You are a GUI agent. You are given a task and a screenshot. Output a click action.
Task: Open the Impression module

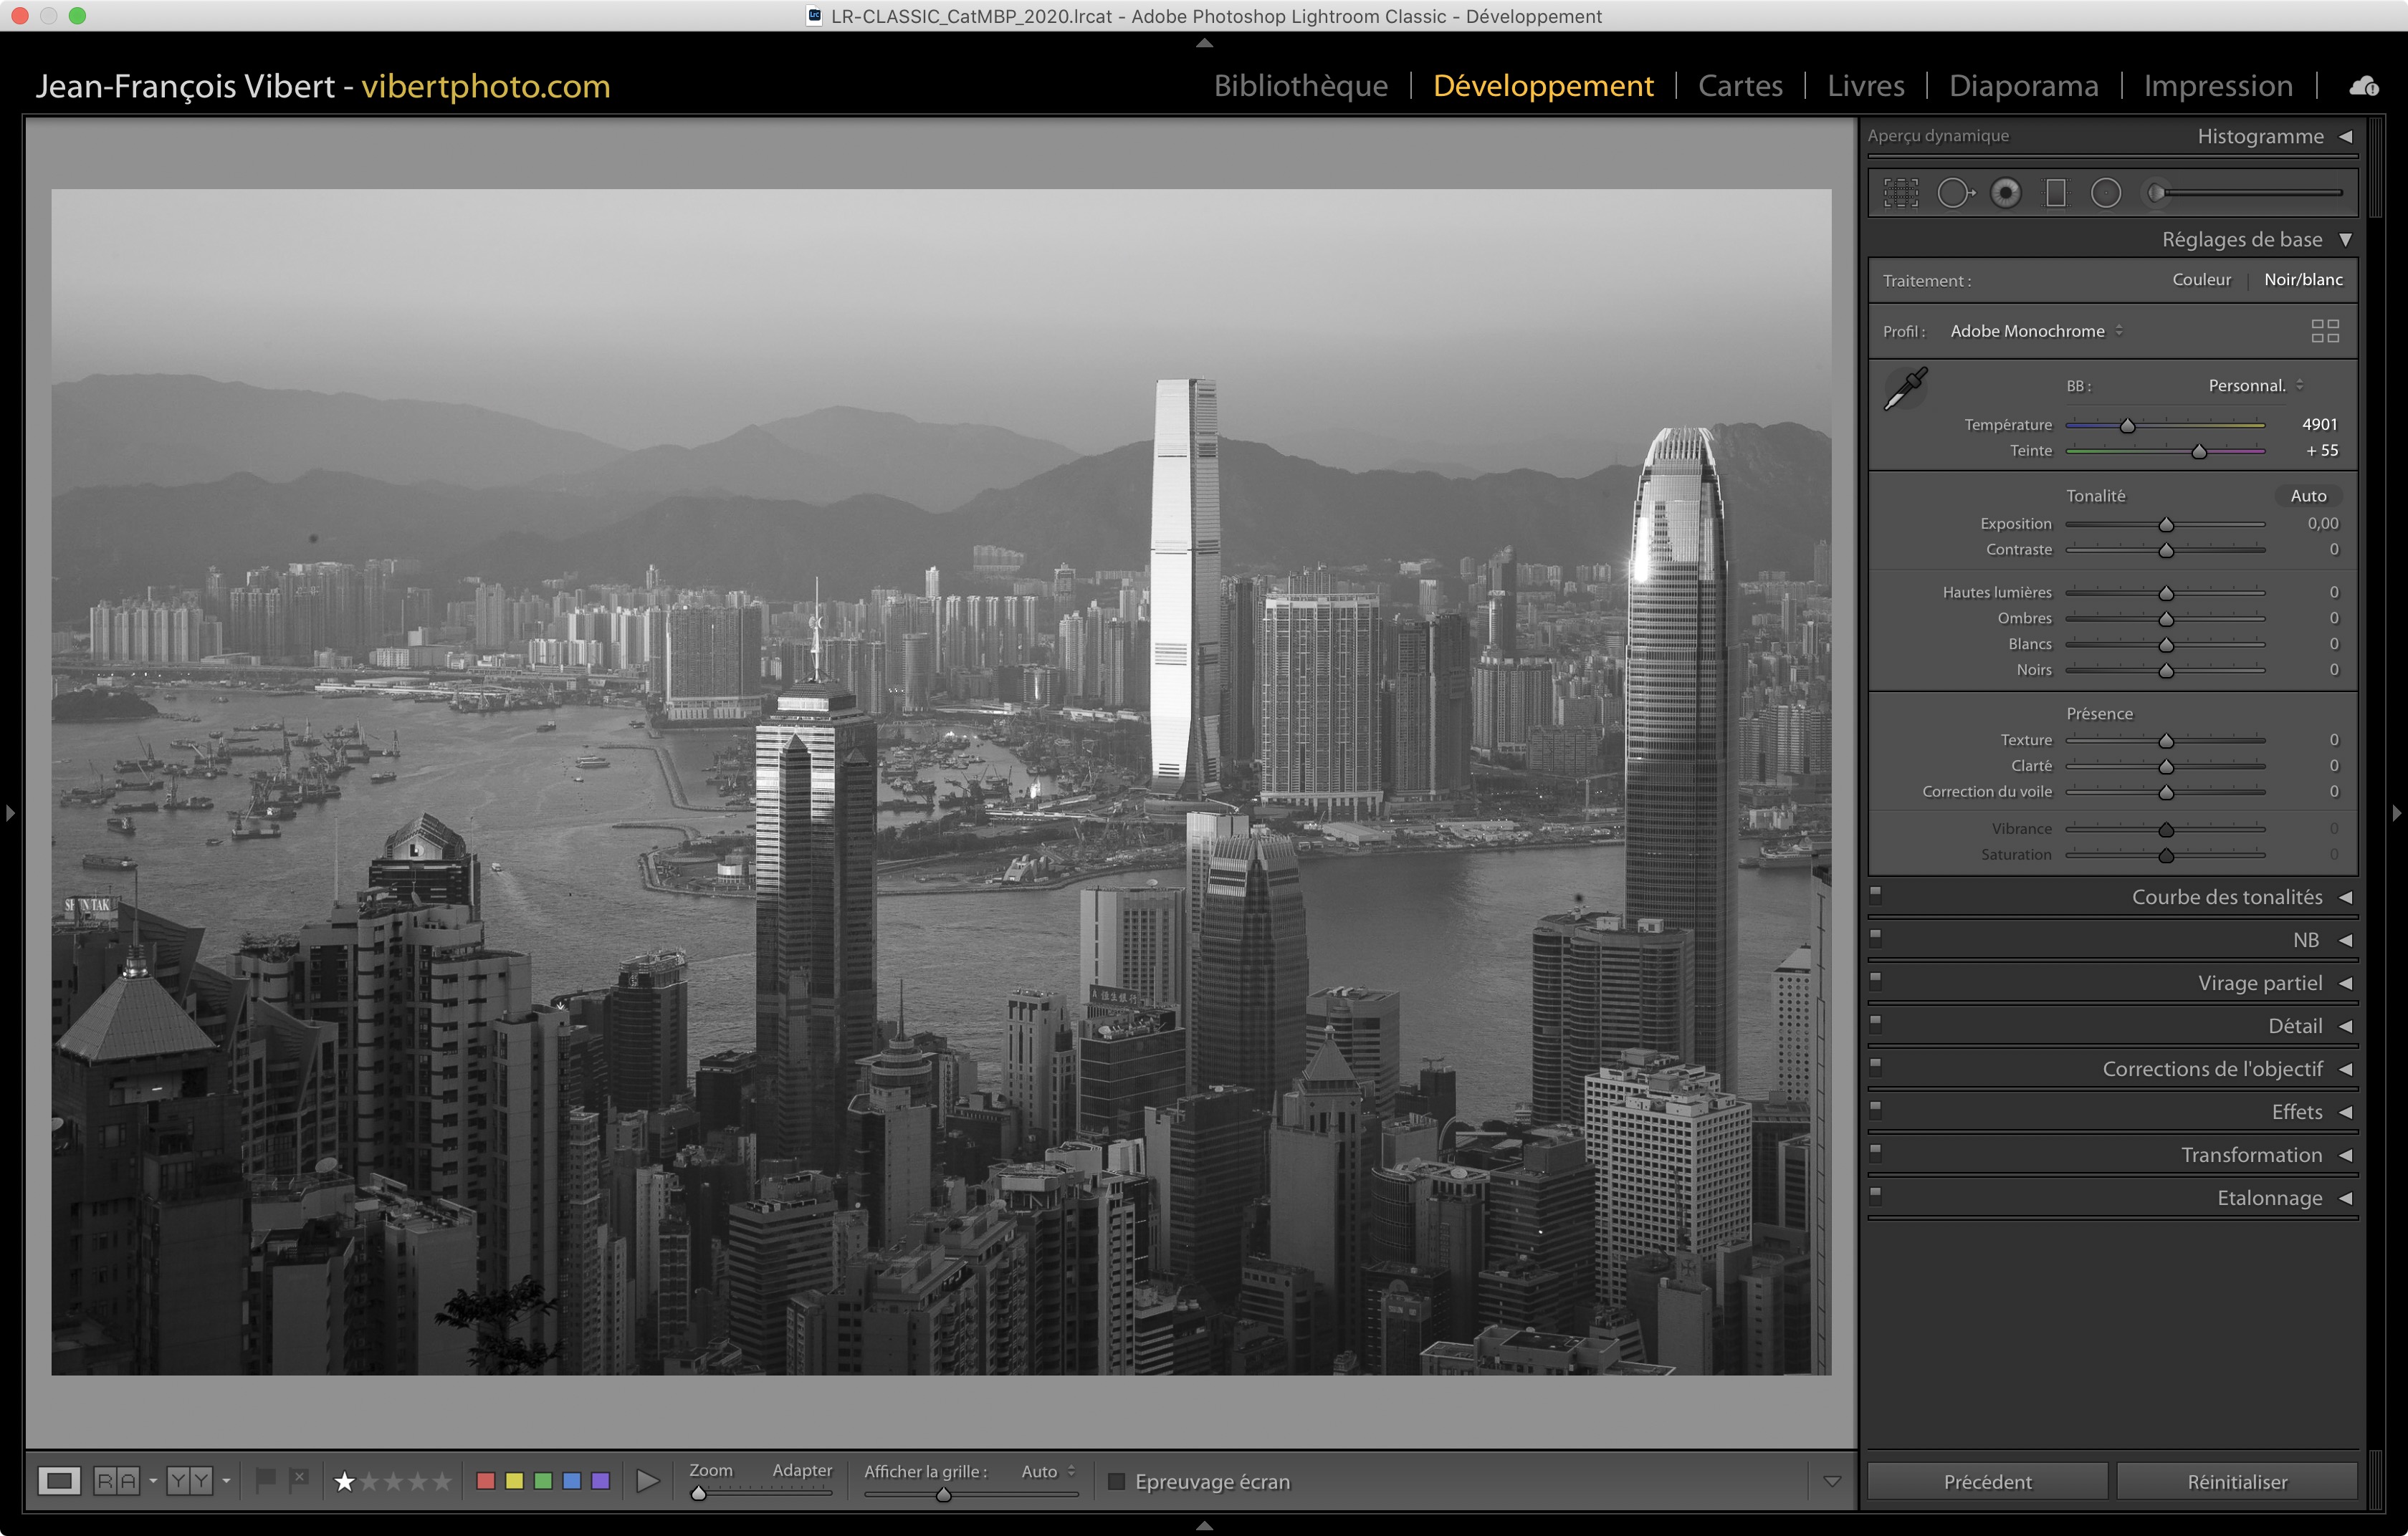[x=2217, y=86]
